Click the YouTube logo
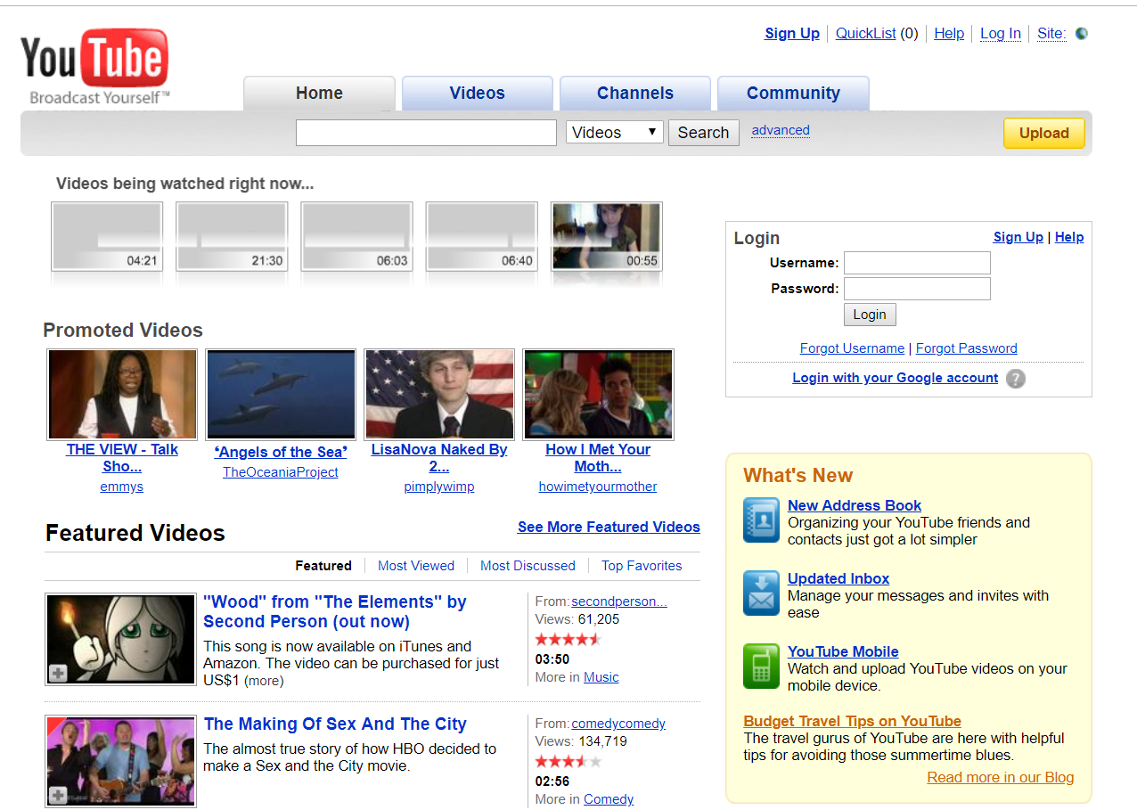 tap(95, 67)
